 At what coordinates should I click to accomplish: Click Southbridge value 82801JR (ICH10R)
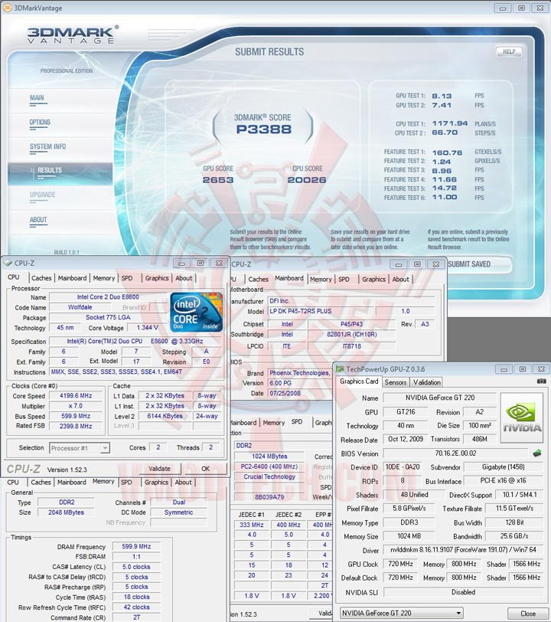351,335
